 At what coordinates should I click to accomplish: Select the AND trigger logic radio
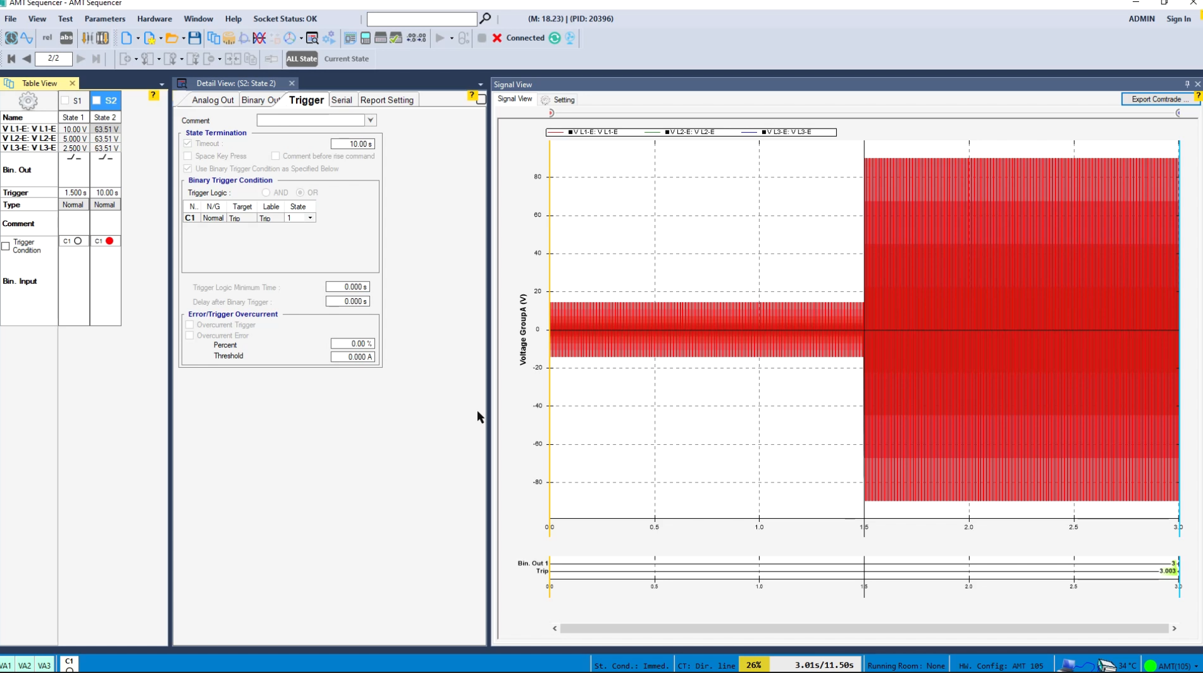click(x=266, y=192)
